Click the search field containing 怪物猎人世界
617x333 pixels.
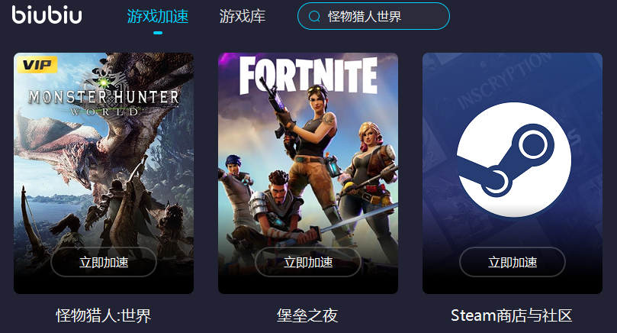point(374,16)
